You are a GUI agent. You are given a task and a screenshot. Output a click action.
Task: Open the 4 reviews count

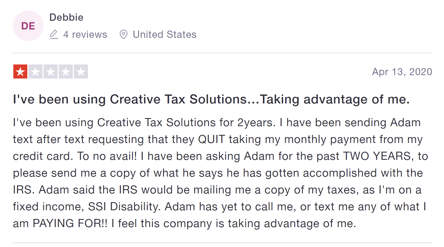[85, 34]
